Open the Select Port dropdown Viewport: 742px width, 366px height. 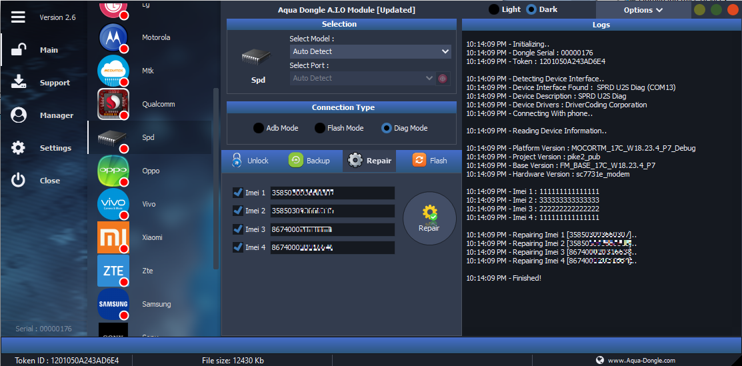point(363,78)
